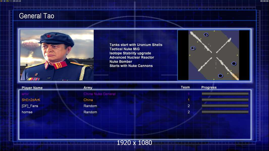269x151 pixels.
Task: Click the map preview thumbnail
Action: (213, 55)
